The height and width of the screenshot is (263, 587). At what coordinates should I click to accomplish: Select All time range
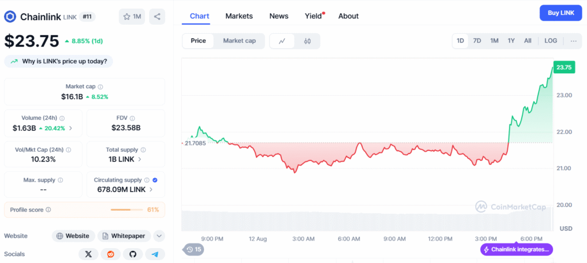(527, 41)
